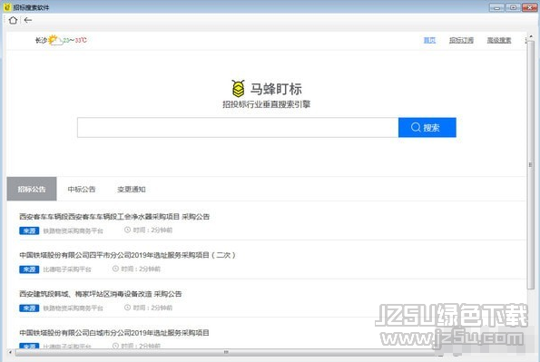Click the blue 搜索 button
This screenshot has height=362, width=540.
427,127
